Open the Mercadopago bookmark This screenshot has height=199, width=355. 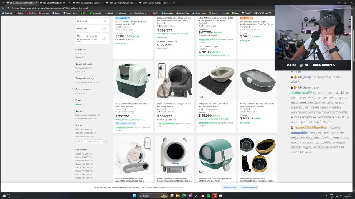pos(199,13)
